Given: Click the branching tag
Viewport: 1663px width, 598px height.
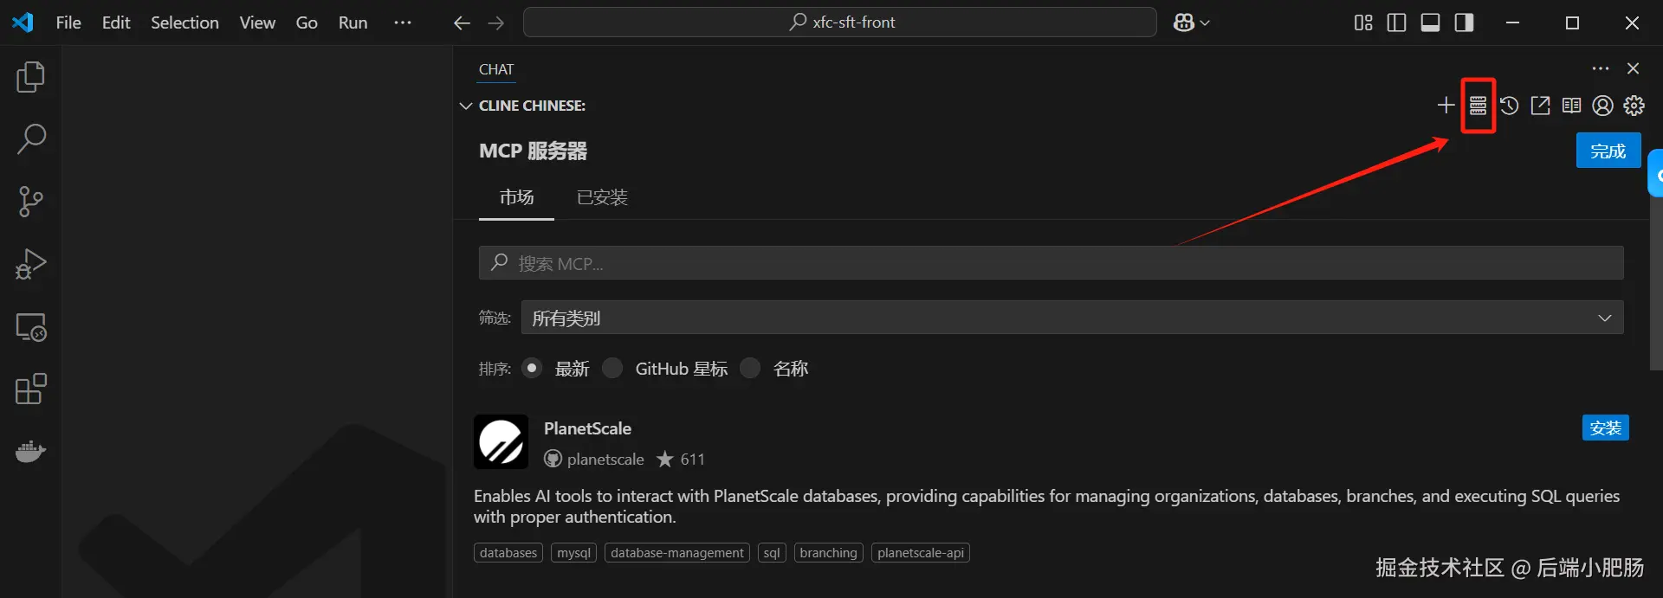Looking at the screenshot, I should (x=828, y=553).
